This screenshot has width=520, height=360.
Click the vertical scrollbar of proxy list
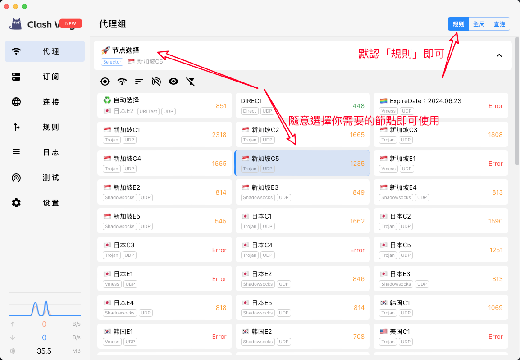pos(517,104)
